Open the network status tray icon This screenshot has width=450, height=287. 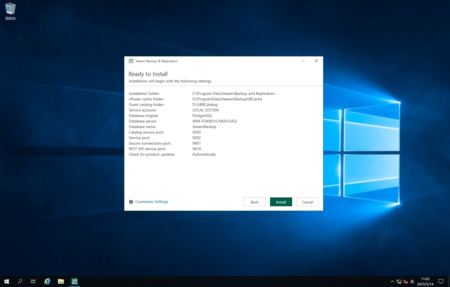point(399,281)
